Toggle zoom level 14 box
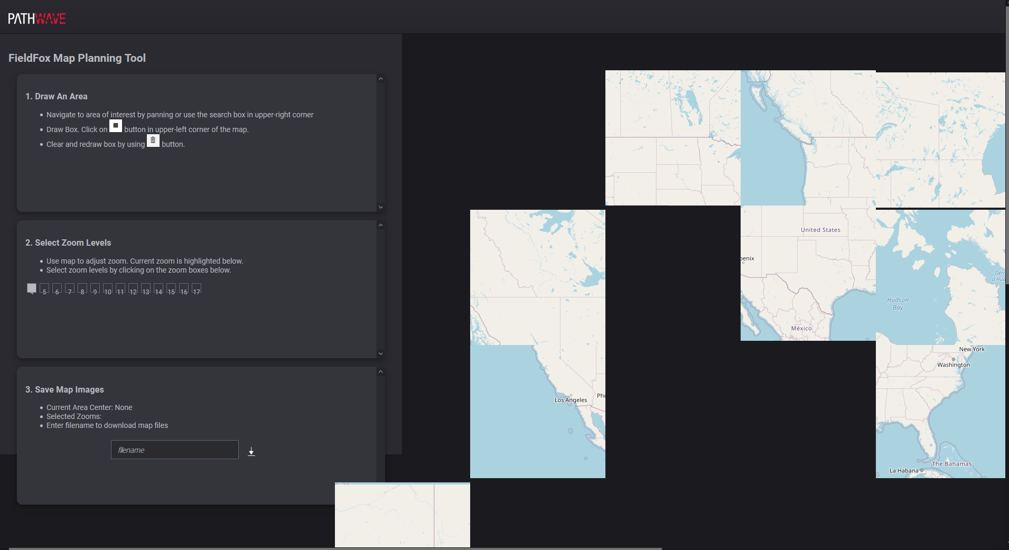 pos(158,289)
